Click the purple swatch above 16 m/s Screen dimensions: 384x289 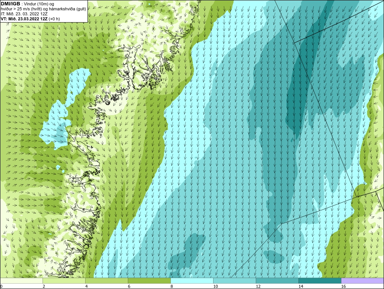363,281
